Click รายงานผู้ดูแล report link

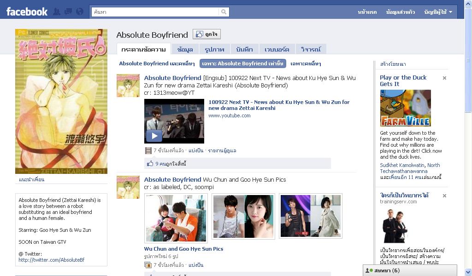pos(222,150)
